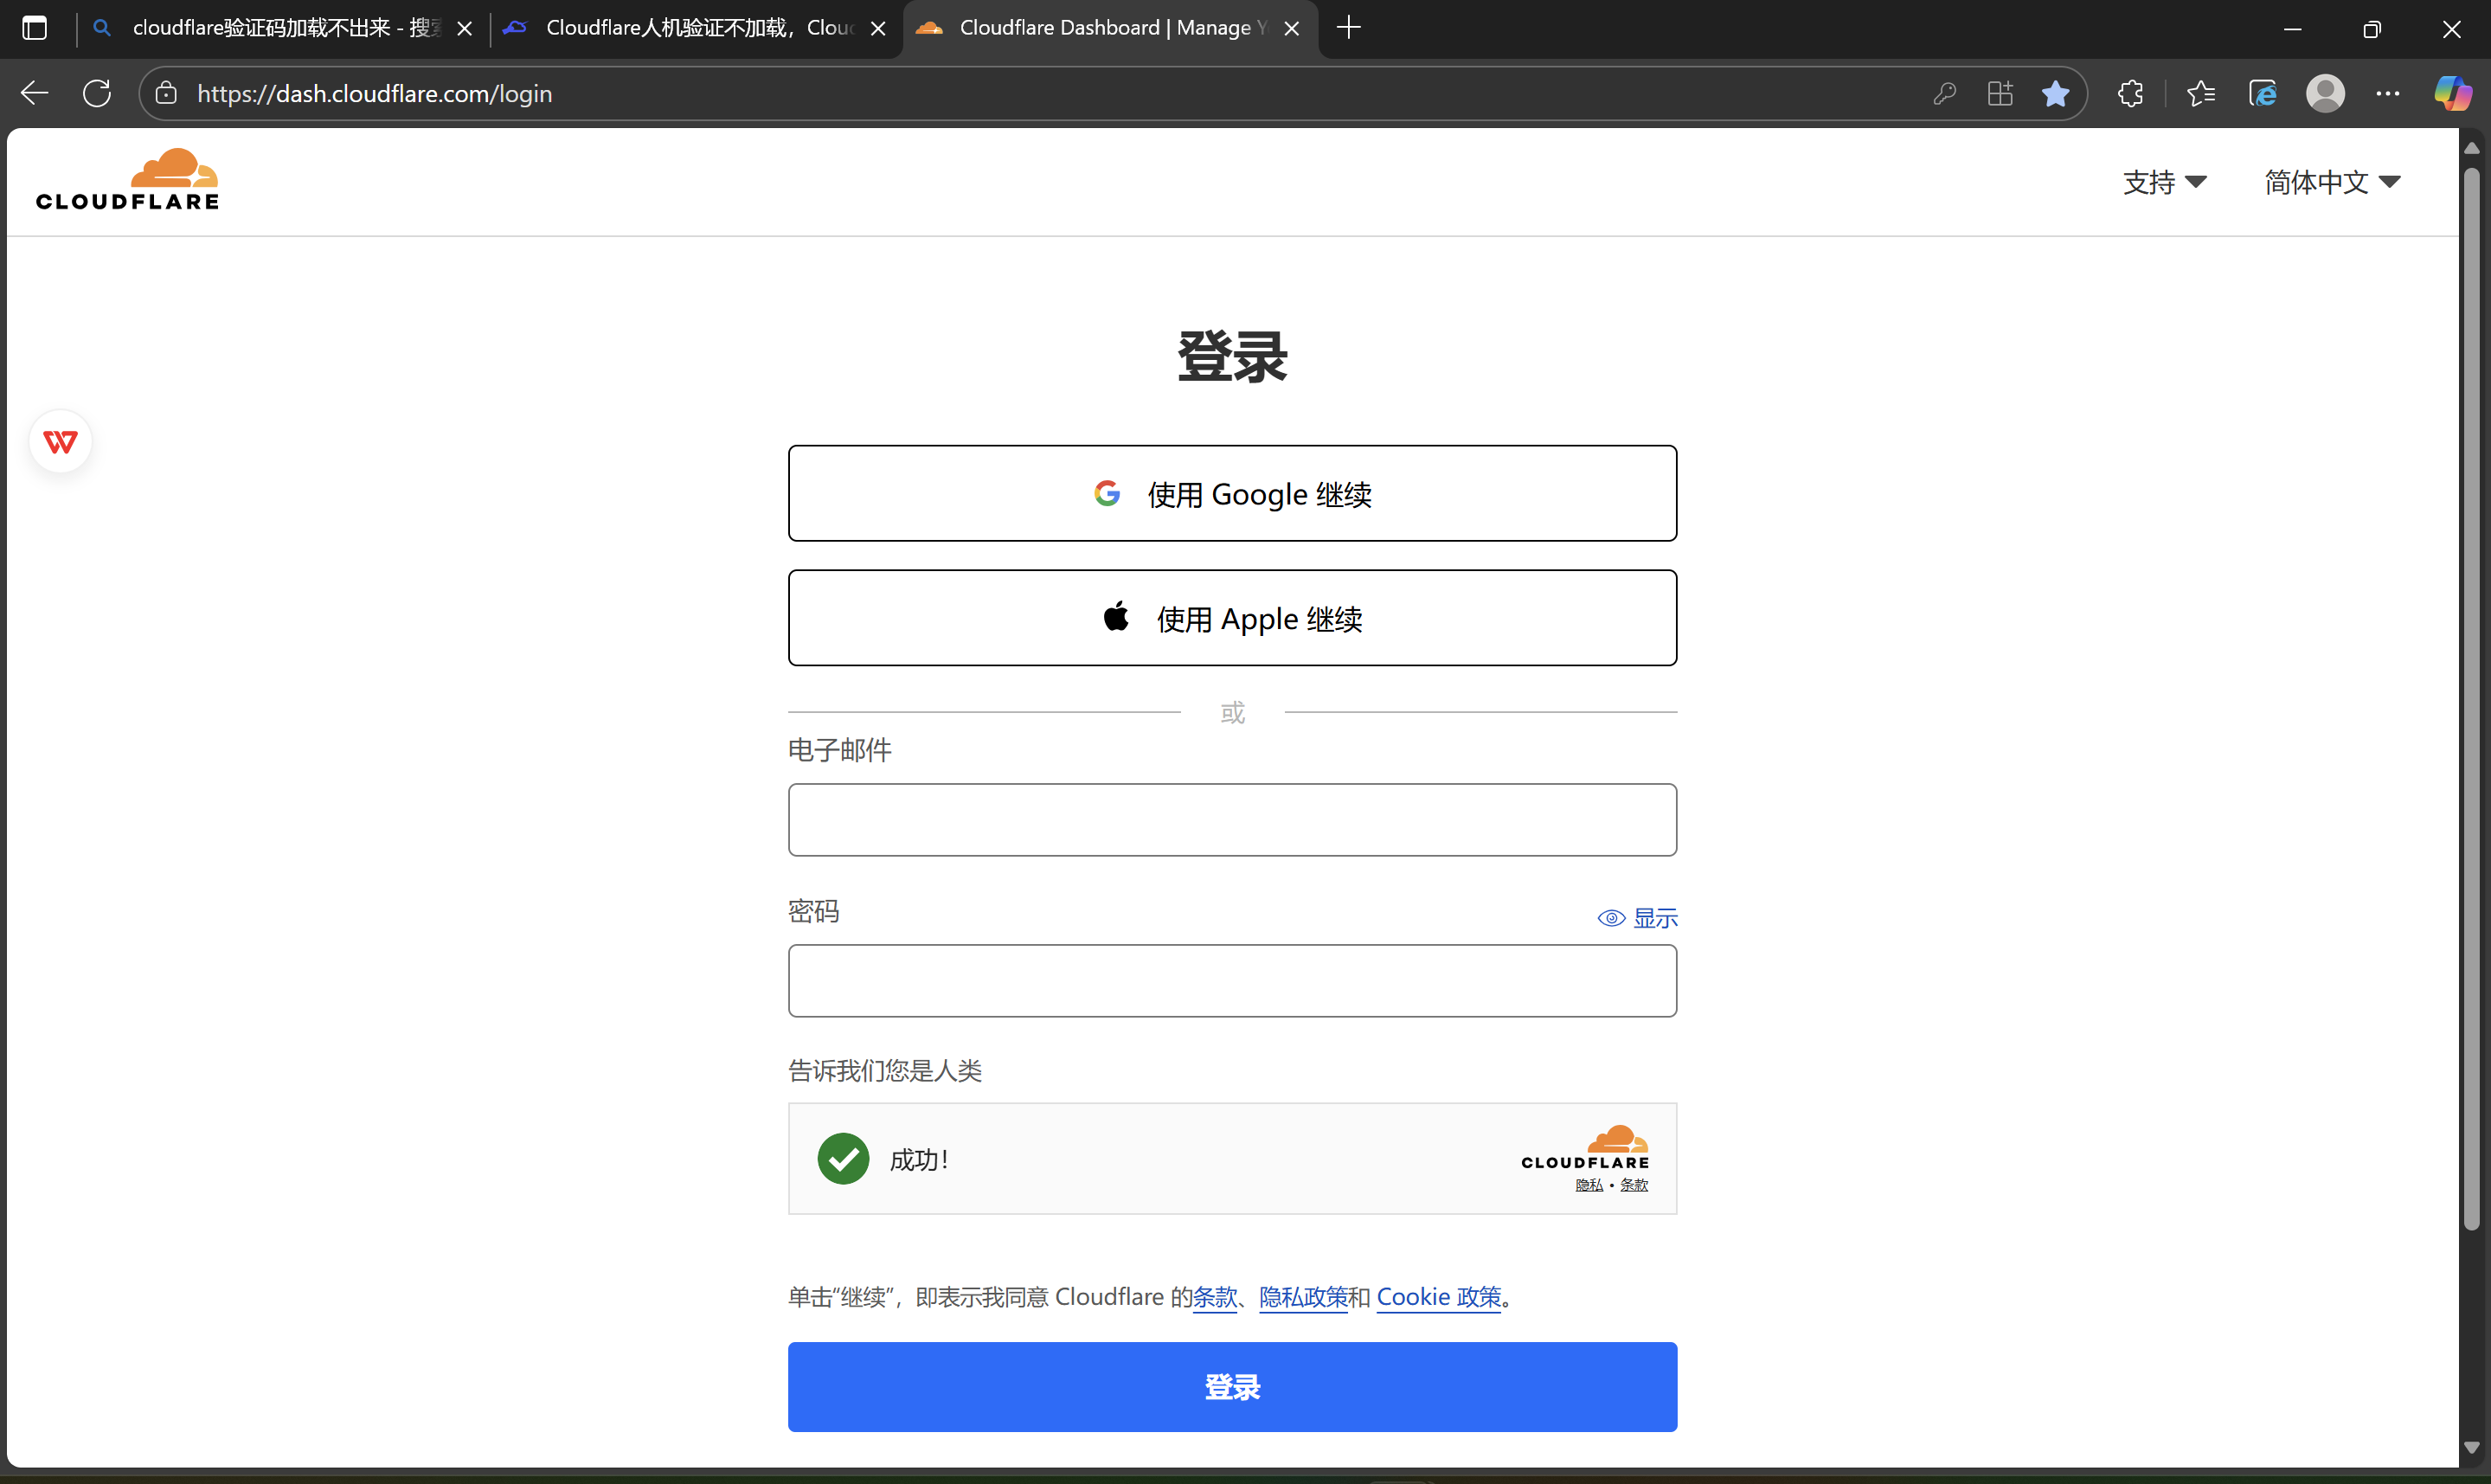This screenshot has height=1484, width=2491.
Task: Switch to the Cloudflare人机验证不加载 tab
Action: click(x=690, y=28)
